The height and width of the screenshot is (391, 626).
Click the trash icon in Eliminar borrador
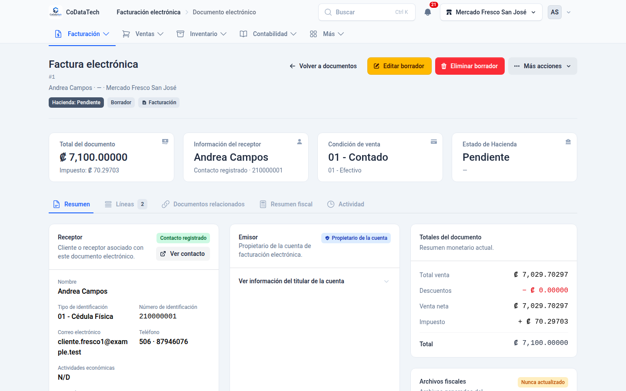click(444, 66)
